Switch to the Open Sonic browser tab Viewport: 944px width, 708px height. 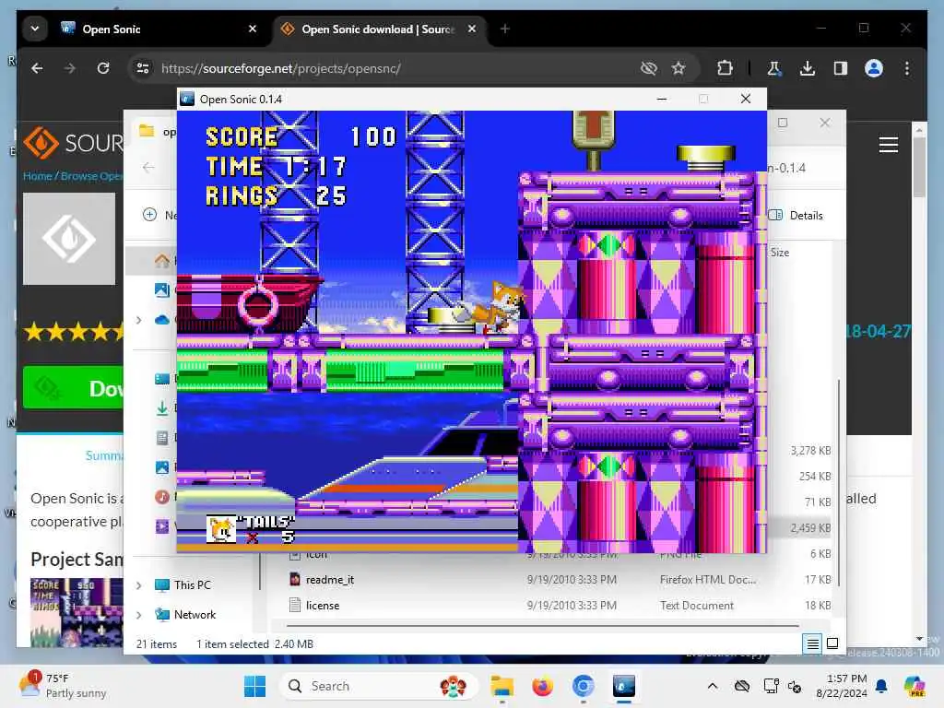tap(157, 29)
